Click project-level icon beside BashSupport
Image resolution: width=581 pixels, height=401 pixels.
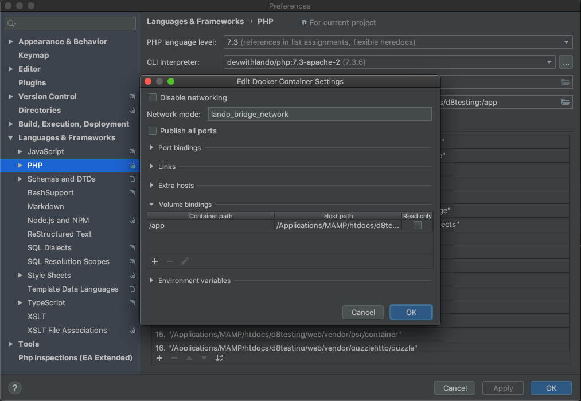pos(132,192)
